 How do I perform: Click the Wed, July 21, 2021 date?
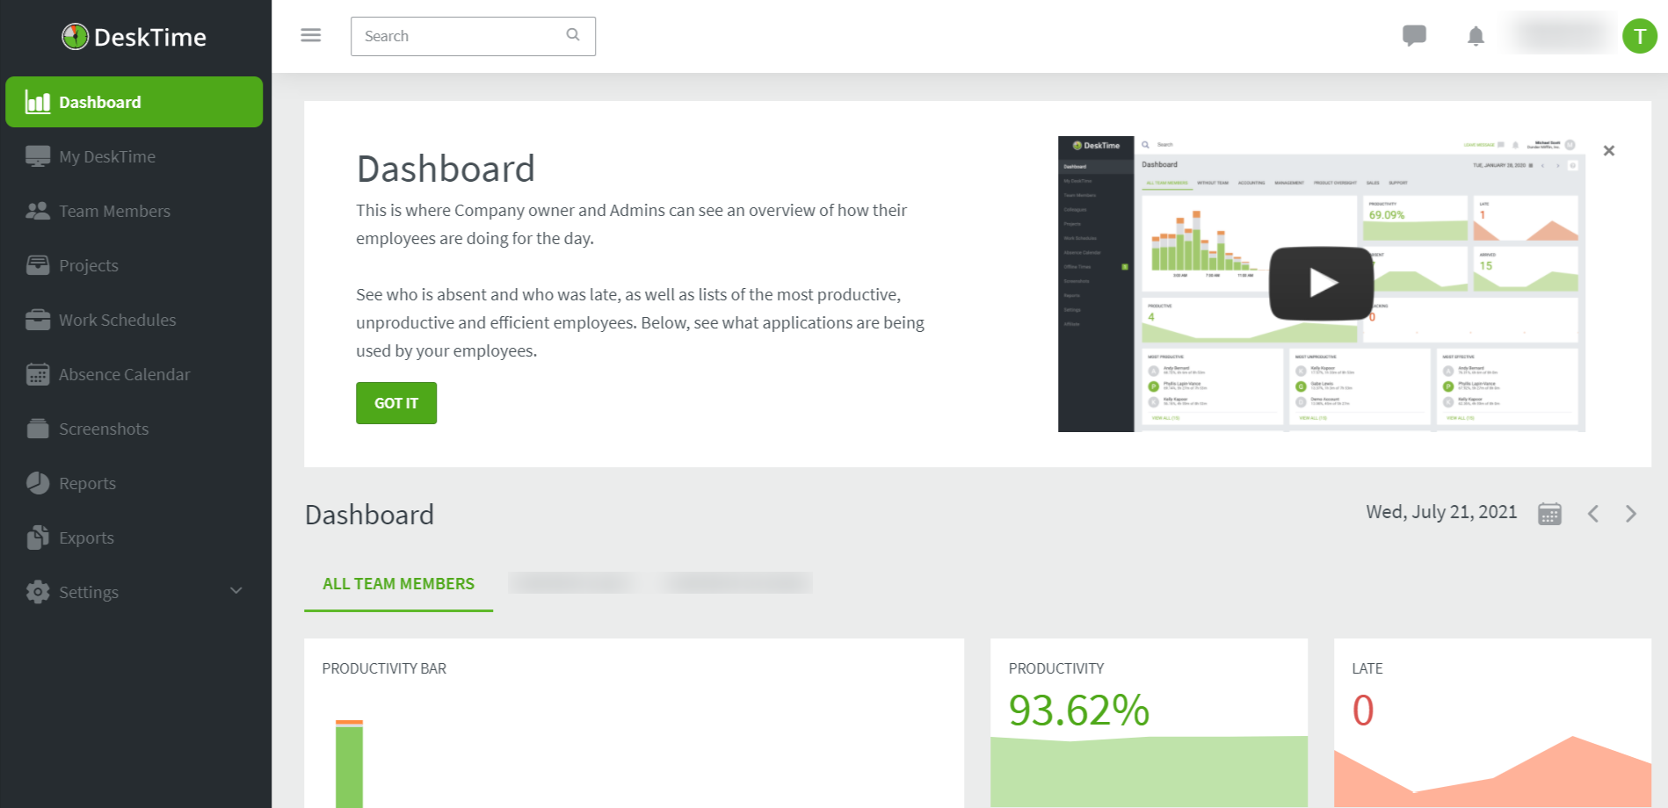point(1441,512)
